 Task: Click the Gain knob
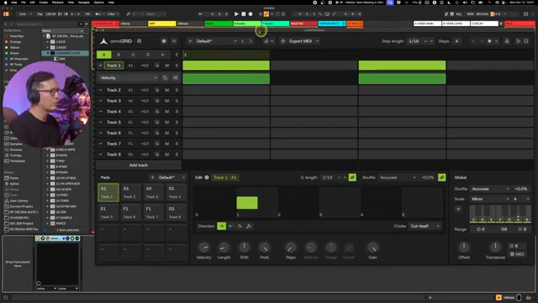(372, 247)
